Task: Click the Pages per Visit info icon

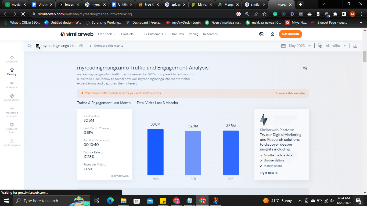Action: (x=105, y=164)
